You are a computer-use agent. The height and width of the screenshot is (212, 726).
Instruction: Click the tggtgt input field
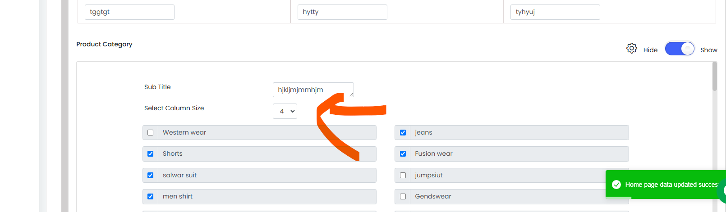coord(129,12)
